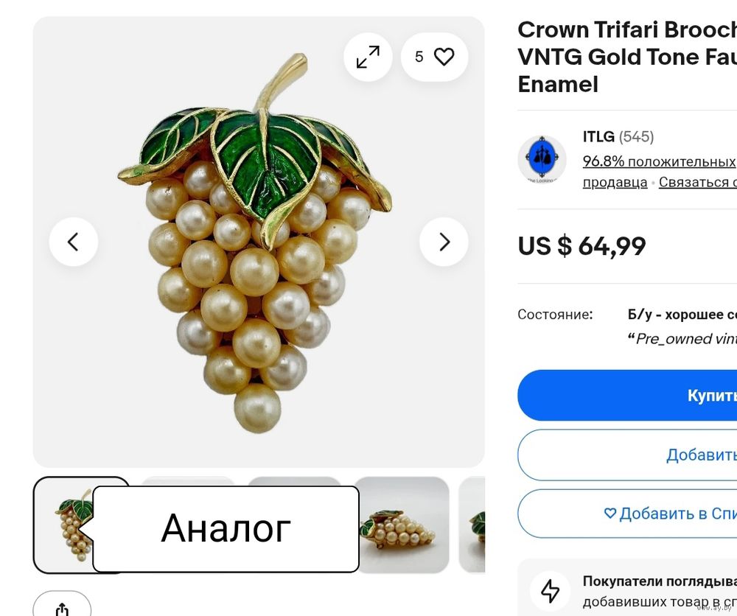Click the heart icon to favorite the item

pyautogui.click(x=444, y=57)
